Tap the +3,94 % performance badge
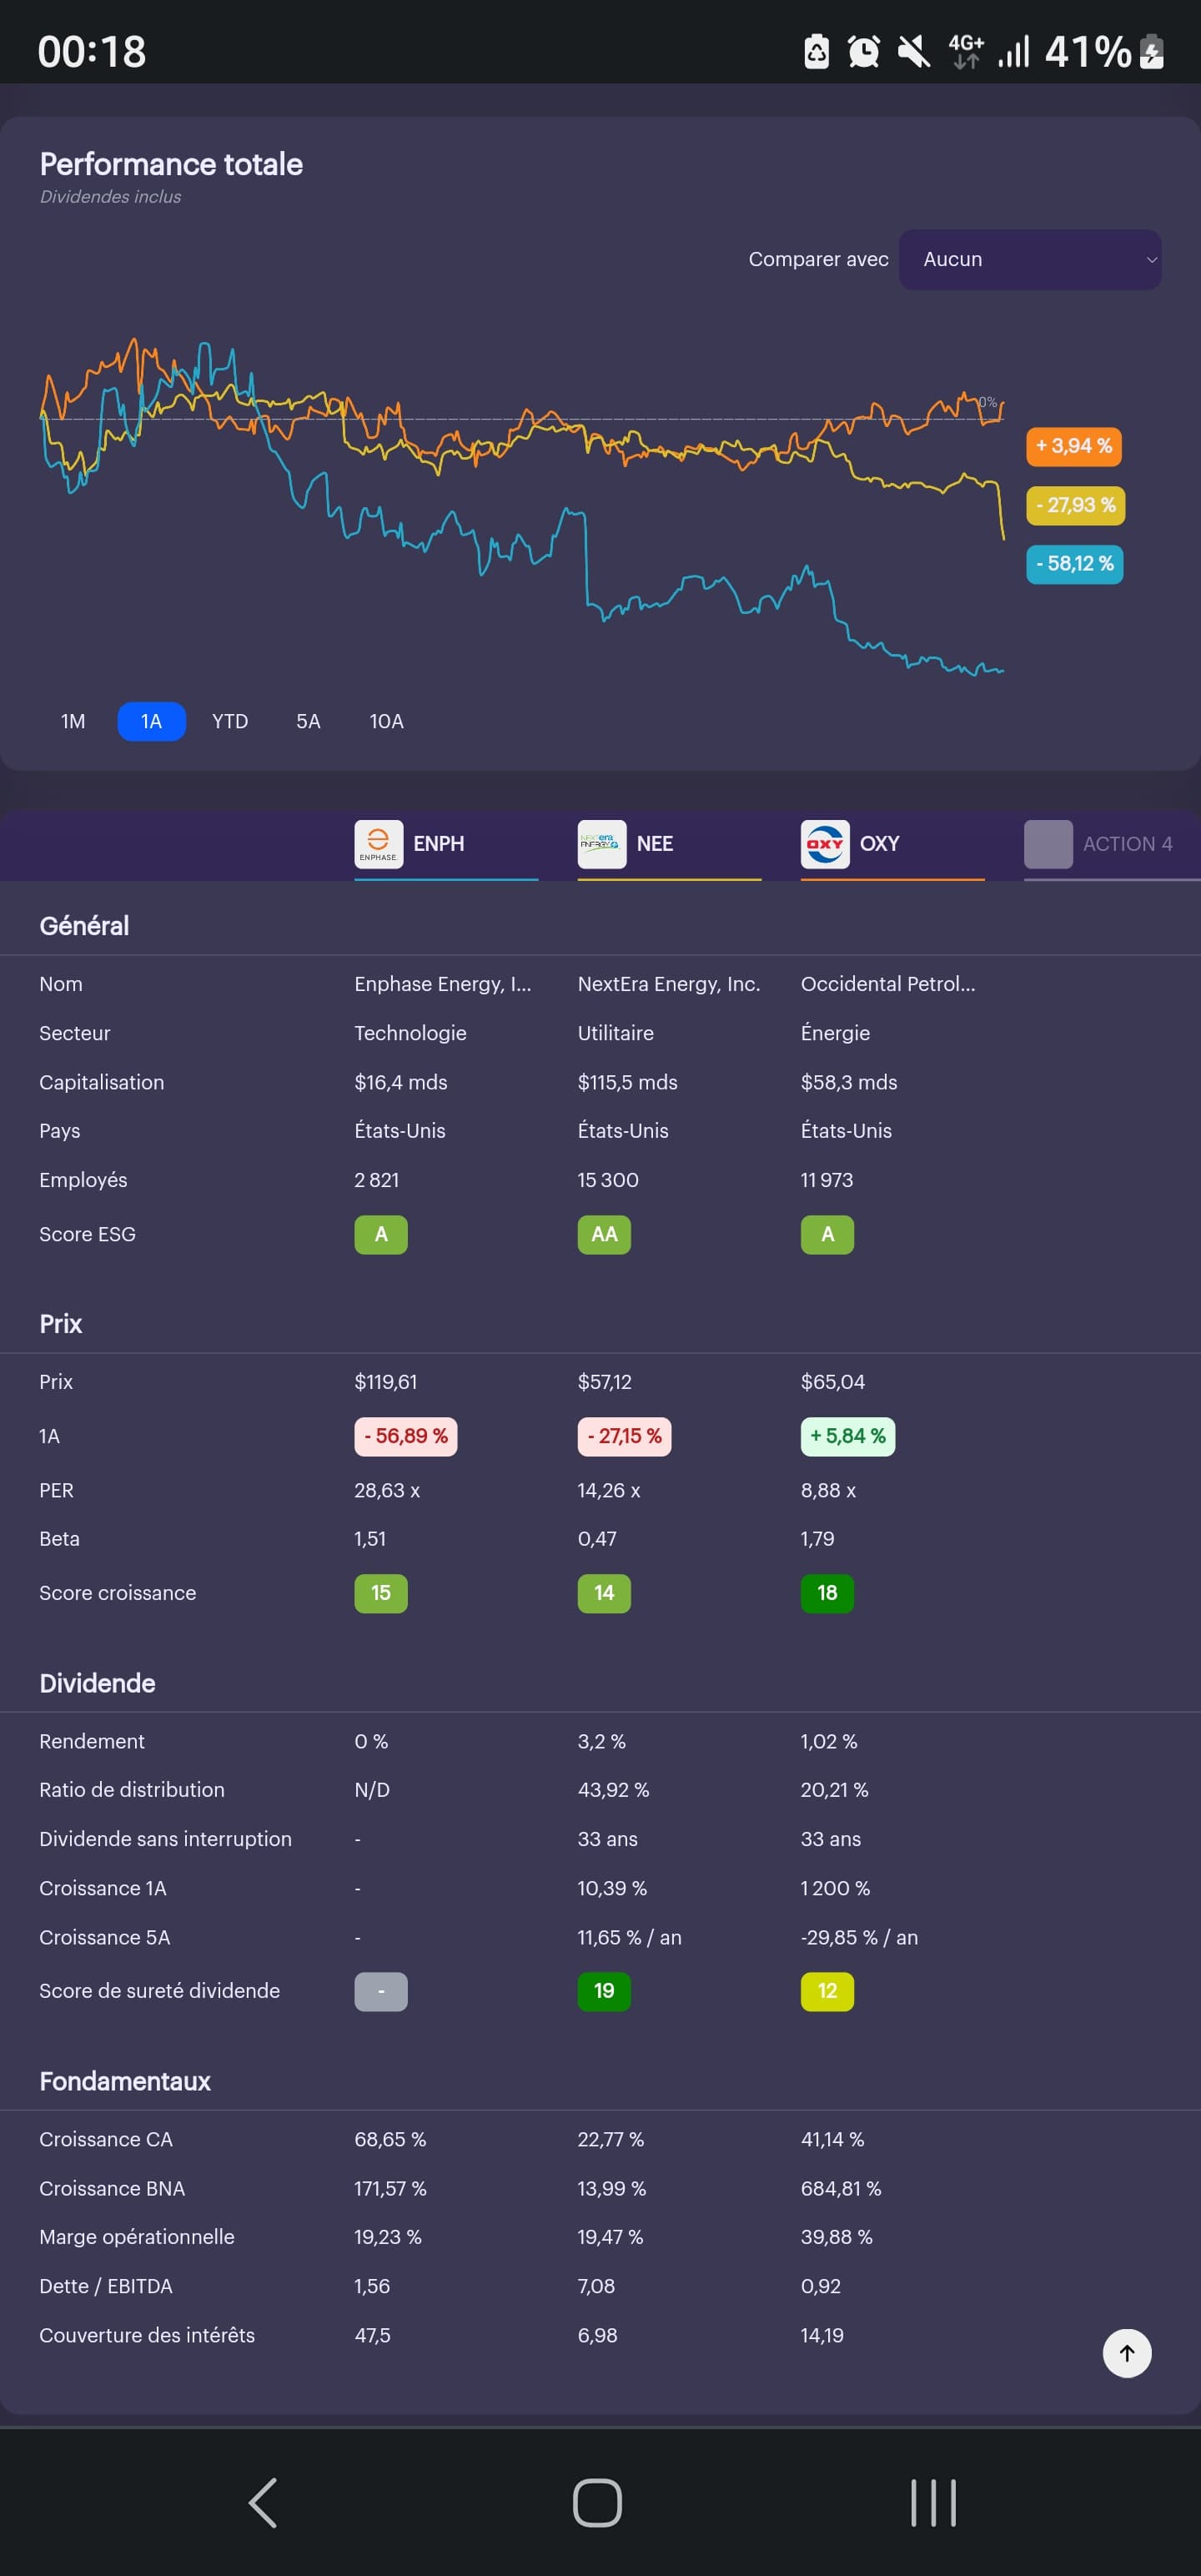1201x2576 pixels. point(1073,446)
